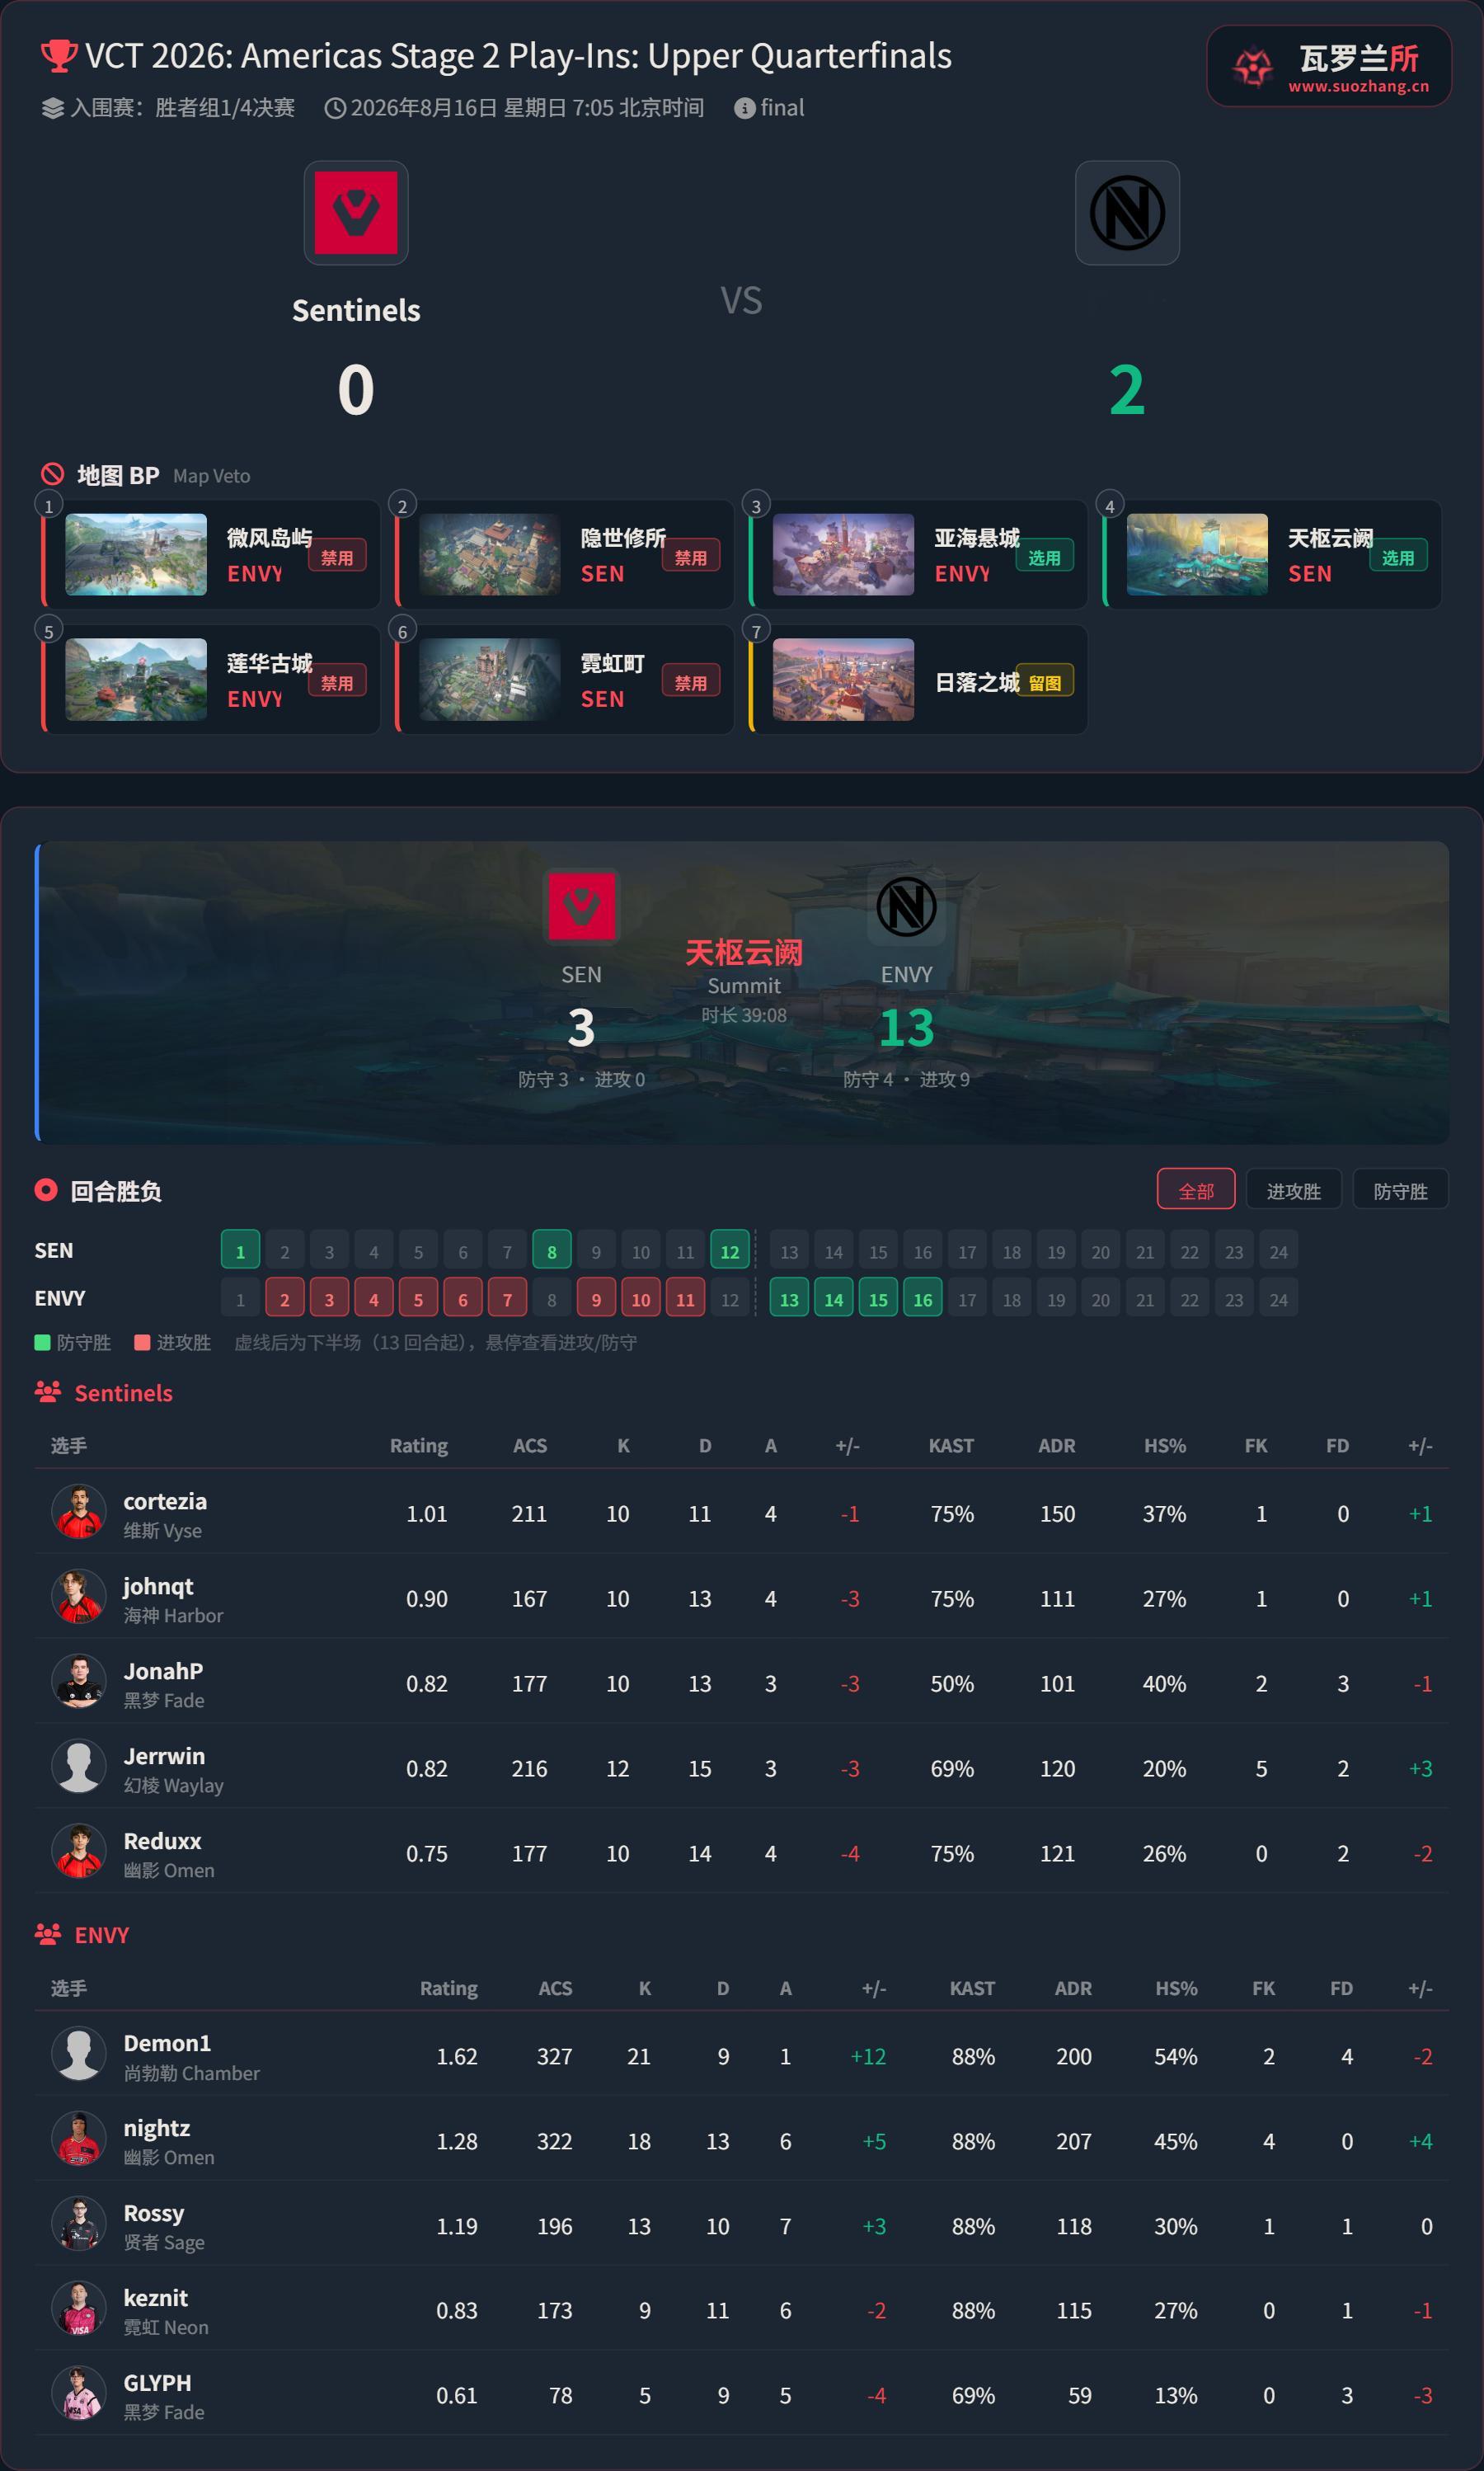Click Demon1's placeholder avatar
The image size is (1484, 2471).
point(79,2054)
